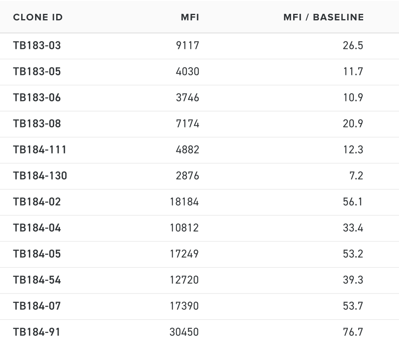Click the MFI value 30450
The height and width of the screenshot is (346, 399).
coord(184,332)
